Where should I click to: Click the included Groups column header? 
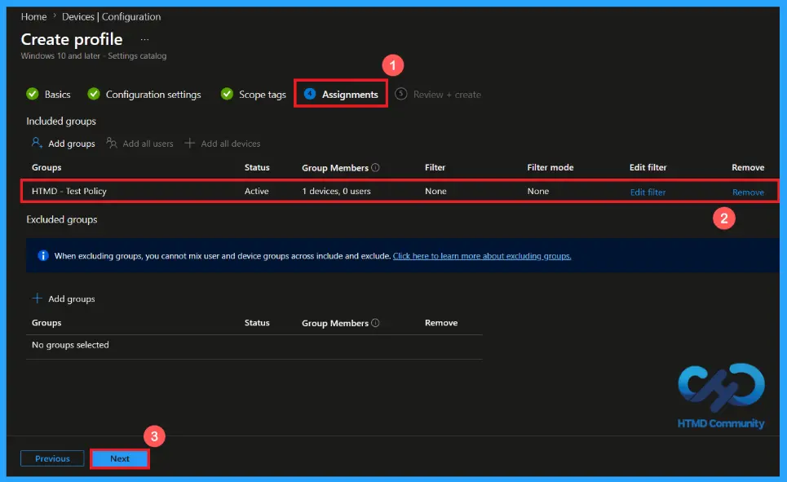click(46, 167)
